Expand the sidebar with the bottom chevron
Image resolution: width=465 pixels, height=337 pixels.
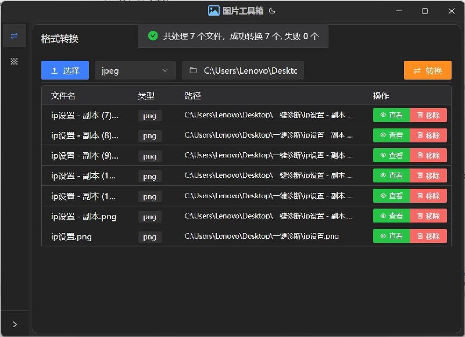14,324
